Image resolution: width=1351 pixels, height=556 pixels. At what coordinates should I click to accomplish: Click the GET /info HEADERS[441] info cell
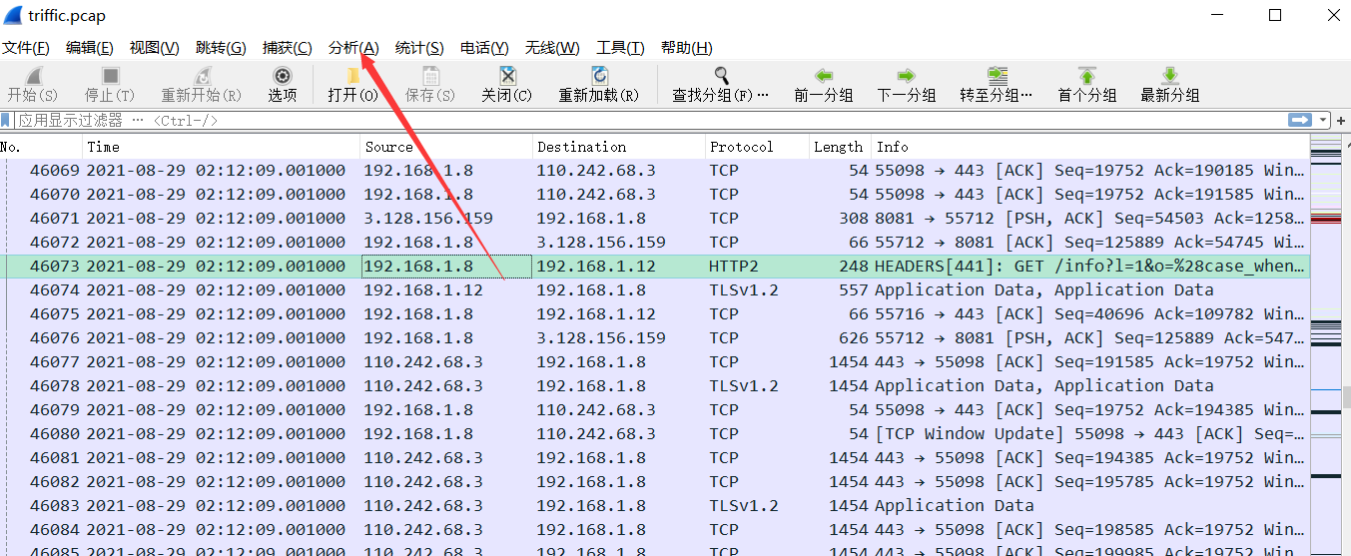coord(1089,267)
